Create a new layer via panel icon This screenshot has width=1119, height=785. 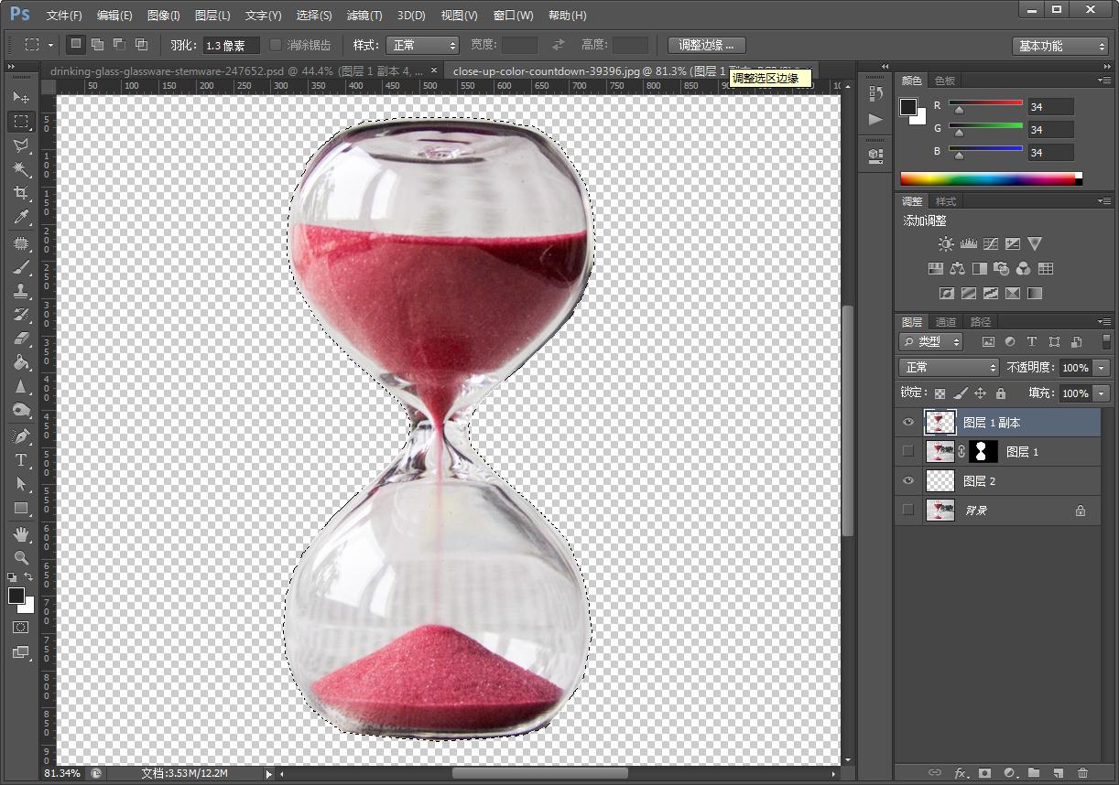click(1059, 773)
